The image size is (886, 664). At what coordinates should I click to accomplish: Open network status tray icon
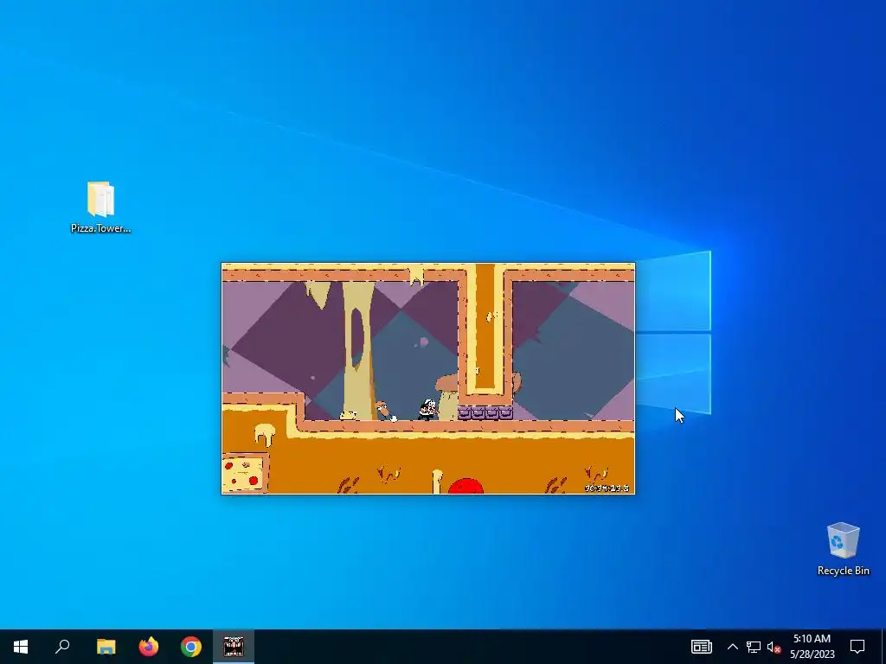[x=754, y=647]
